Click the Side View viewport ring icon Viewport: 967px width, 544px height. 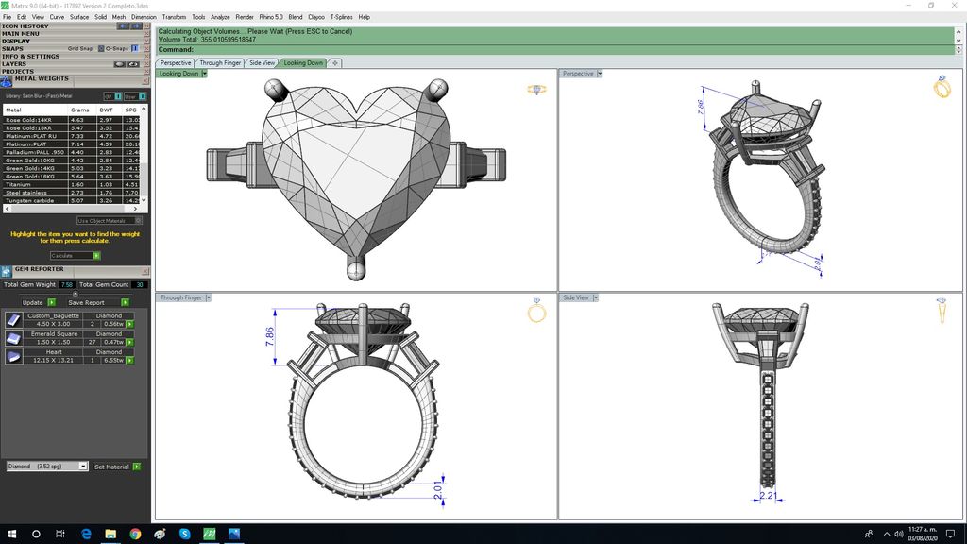point(942,310)
